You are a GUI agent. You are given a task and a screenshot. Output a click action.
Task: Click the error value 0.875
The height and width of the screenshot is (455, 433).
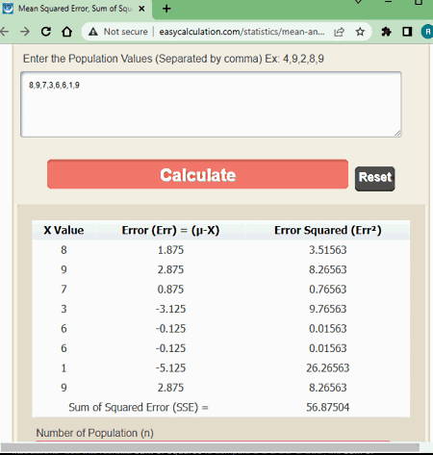[x=170, y=290]
